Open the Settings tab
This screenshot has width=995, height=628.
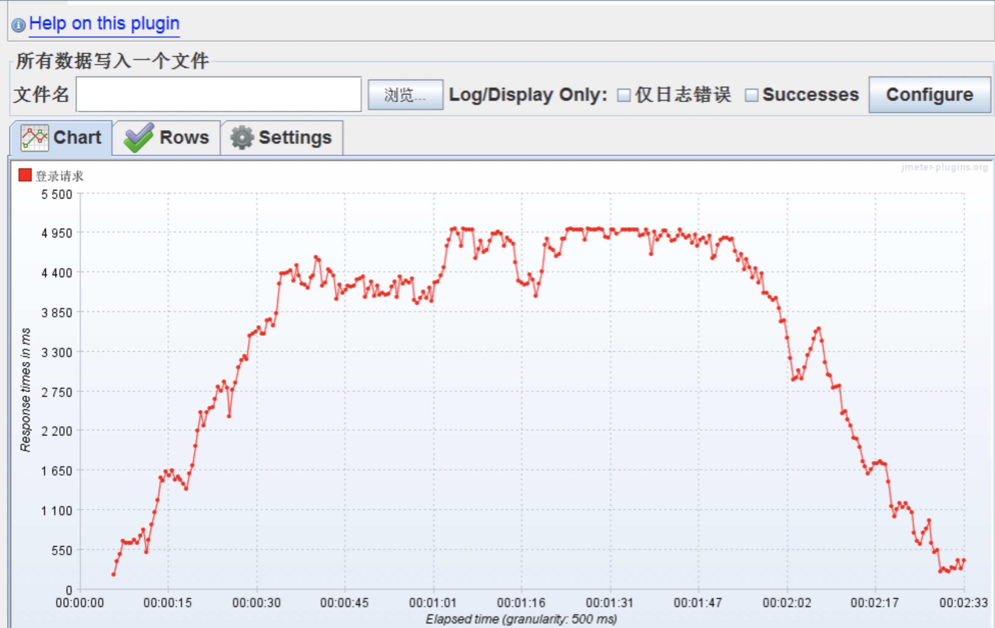295,138
